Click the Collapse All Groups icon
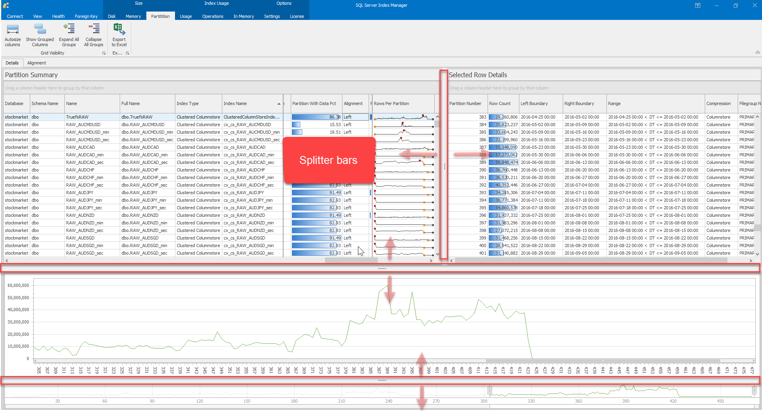The image size is (762, 411). coord(94,29)
